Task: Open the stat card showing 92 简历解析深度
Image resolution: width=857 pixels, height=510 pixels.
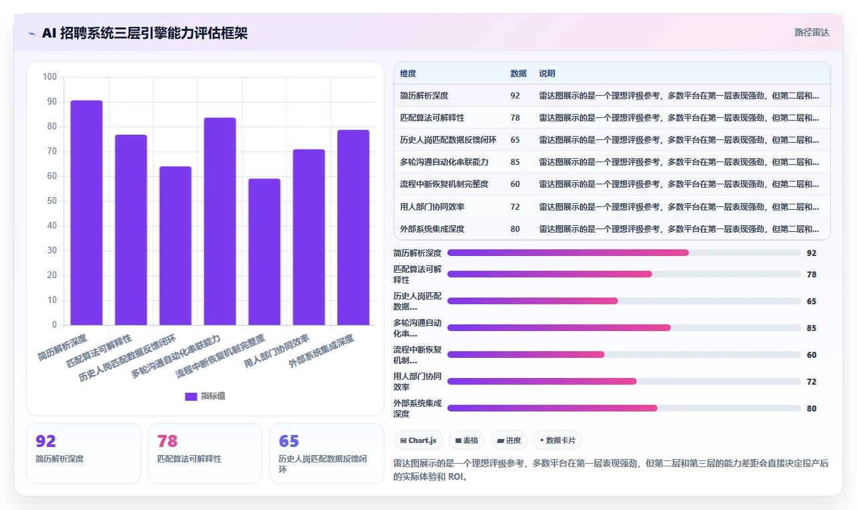Action: [84, 453]
